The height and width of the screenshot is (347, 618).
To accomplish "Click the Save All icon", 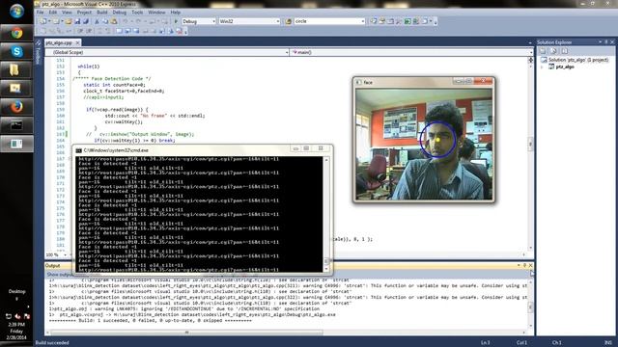I will [x=86, y=21].
